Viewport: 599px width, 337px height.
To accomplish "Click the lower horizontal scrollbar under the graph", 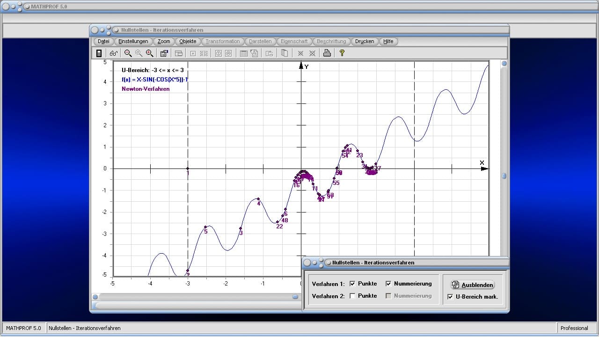I will (x=197, y=306).
